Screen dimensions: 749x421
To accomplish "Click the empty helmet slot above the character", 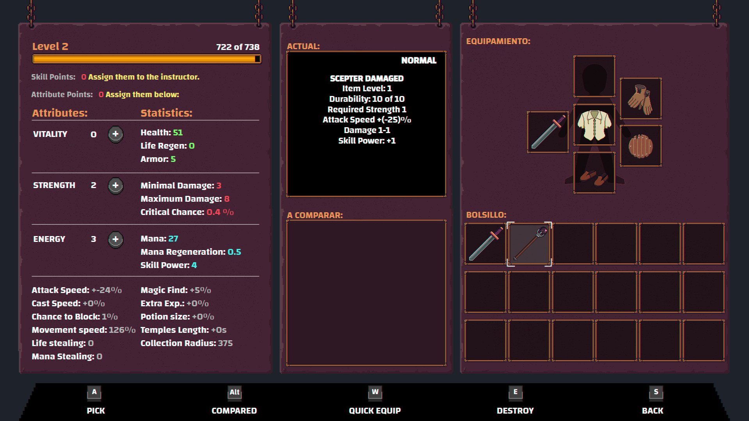I will pos(594,76).
